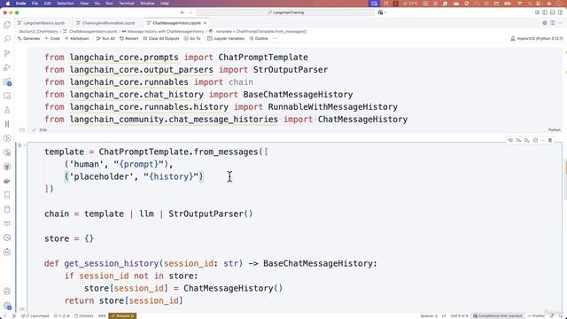Go forward using the navigation arrow
The image size is (567, 319).
191,12
